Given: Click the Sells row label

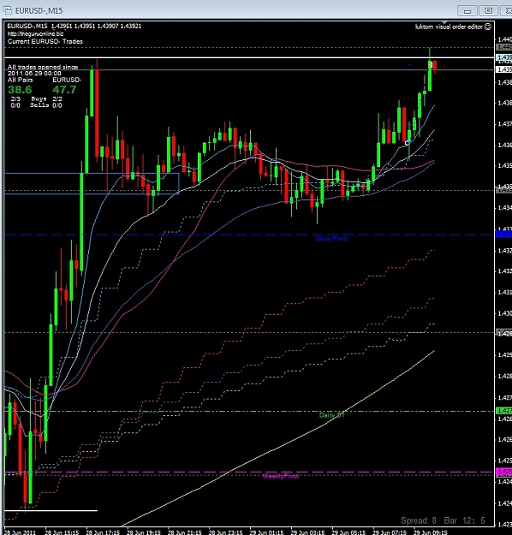Looking at the screenshot, I should click(x=39, y=105).
